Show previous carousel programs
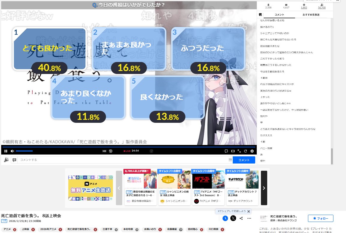The height and width of the screenshot is (233, 346). pyautogui.click(x=119, y=188)
